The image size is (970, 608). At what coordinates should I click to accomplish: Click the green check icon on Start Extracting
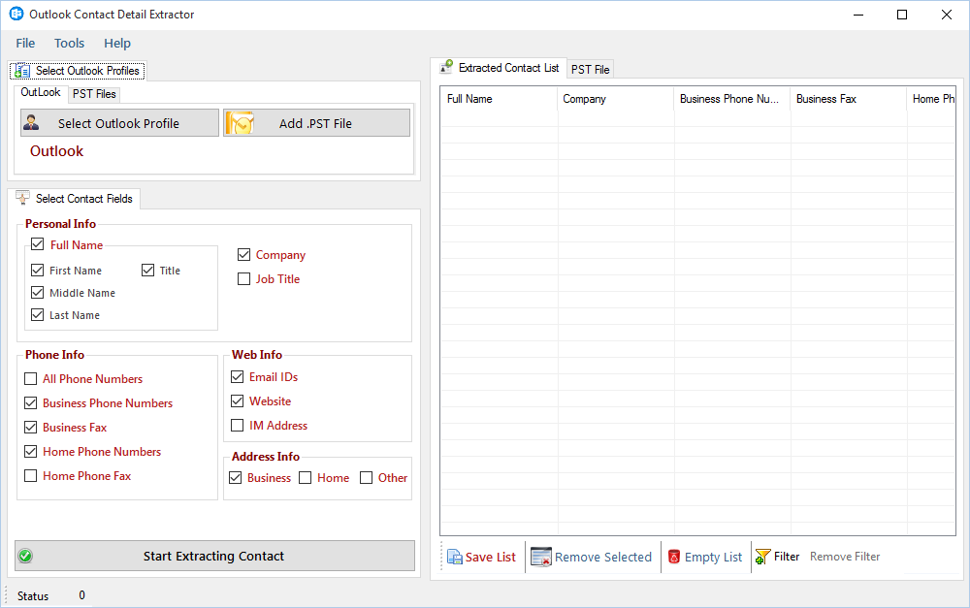pyautogui.click(x=25, y=556)
